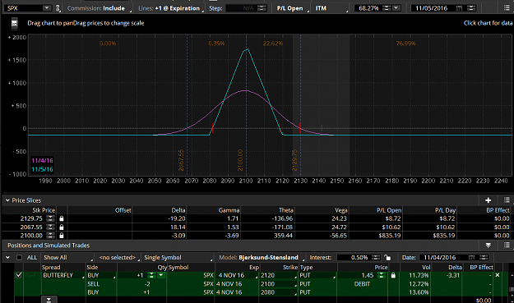Screen dimensions: 514x303
Task: Click the chart icon beside BUTTERFLY
Action: [32, 276]
